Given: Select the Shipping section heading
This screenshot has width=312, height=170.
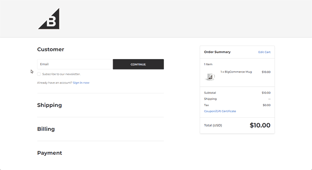Looking at the screenshot, I should tap(50, 105).
